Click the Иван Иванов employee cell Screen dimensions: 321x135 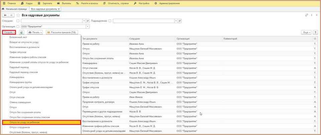(x=152, y=97)
